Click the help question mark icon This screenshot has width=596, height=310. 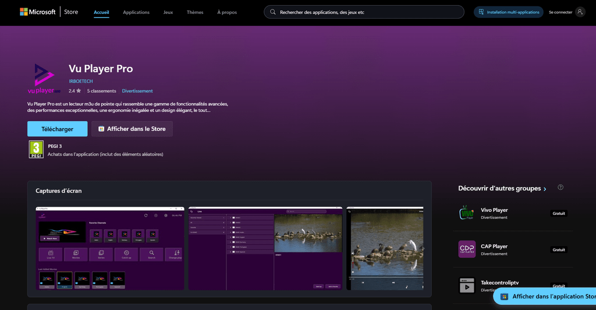[x=560, y=187]
